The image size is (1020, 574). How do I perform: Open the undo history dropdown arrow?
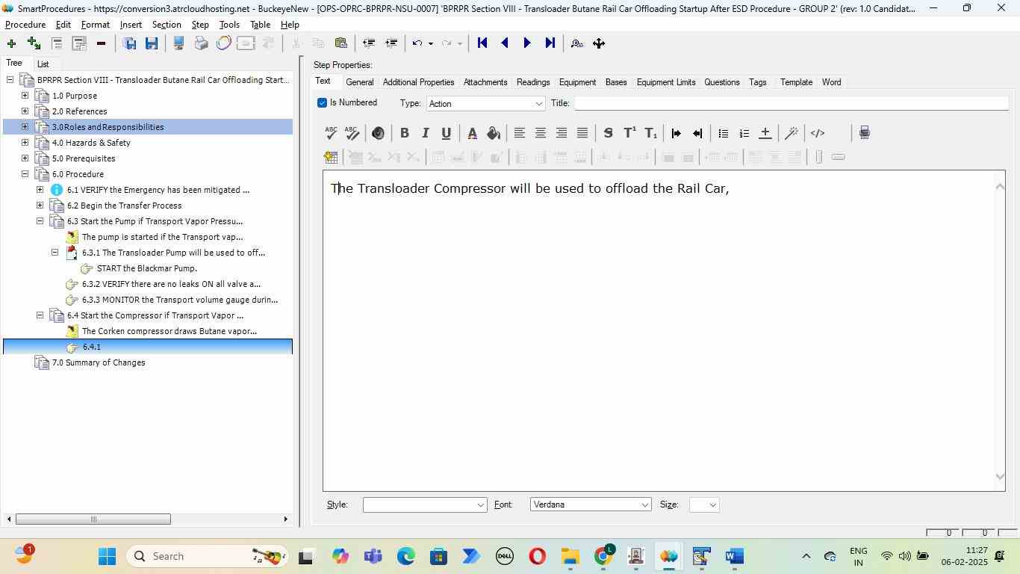(x=430, y=43)
